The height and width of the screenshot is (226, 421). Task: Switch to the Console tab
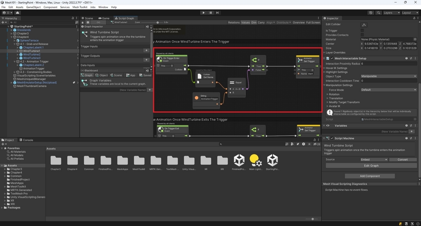point(26,140)
